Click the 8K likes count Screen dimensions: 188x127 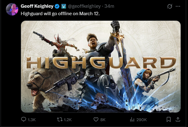pos(103,120)
